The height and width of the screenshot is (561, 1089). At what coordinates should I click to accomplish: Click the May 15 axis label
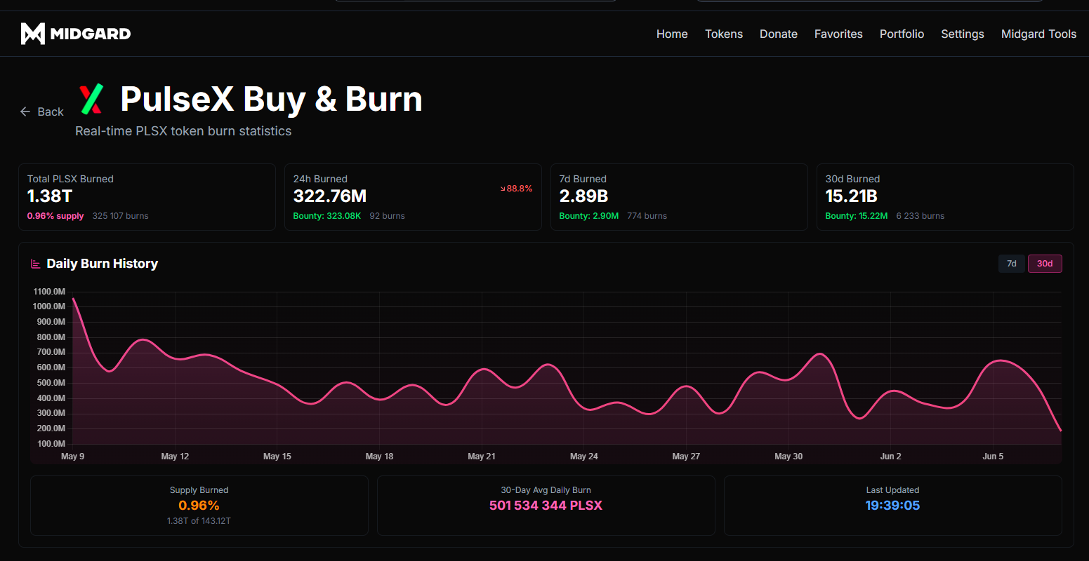[277, 457]
